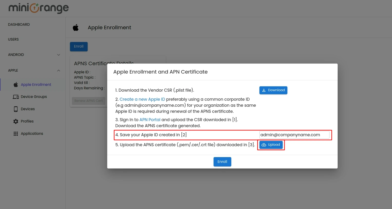The height and width of the screenshot is (209, 392).
Task: Click the Enroll button inside the dialog
Action: pos(222,161)
